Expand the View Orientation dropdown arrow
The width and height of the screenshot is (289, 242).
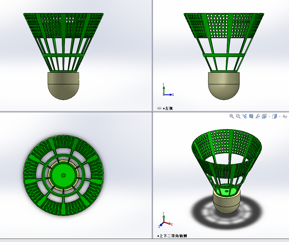point(269,116)
